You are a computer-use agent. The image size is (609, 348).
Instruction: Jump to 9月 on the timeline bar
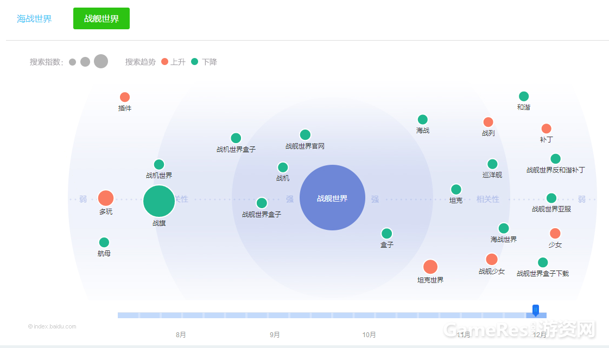pyautogui.click(x=275, y=335)
